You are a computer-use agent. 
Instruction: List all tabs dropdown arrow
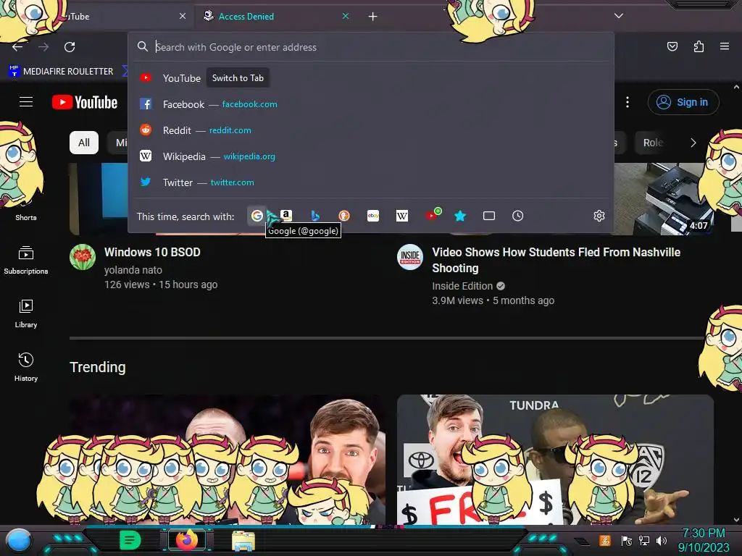619,16
